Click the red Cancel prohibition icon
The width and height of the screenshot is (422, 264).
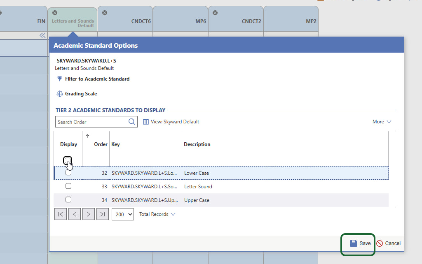point(380,243)
